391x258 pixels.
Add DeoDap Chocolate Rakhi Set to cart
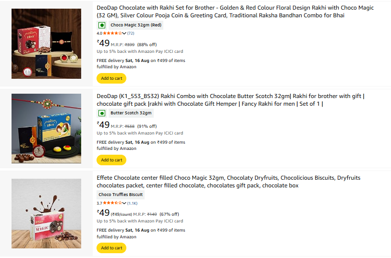111,78
